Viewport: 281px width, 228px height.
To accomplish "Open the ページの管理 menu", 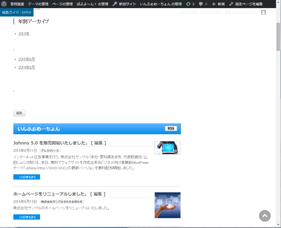I will (x=63, y=4).
